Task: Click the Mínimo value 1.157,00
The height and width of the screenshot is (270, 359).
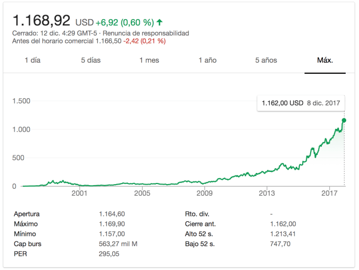Action: pyautogui.click(x=112, y=234)
